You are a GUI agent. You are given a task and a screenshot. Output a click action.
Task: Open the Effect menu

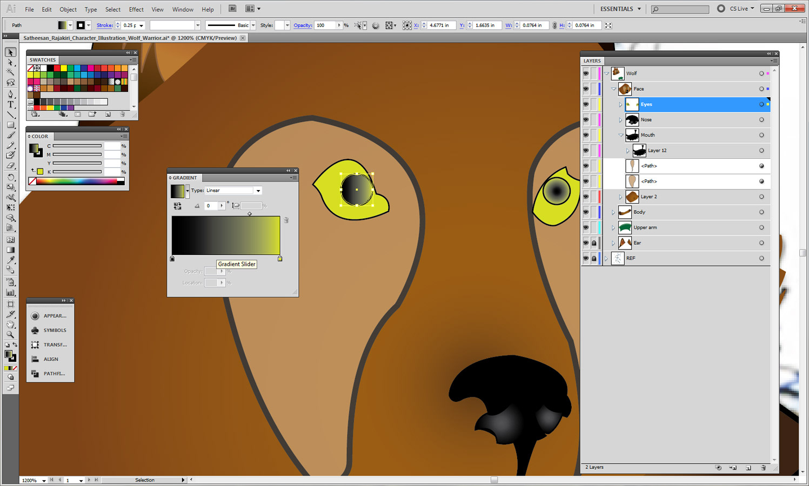136,9
